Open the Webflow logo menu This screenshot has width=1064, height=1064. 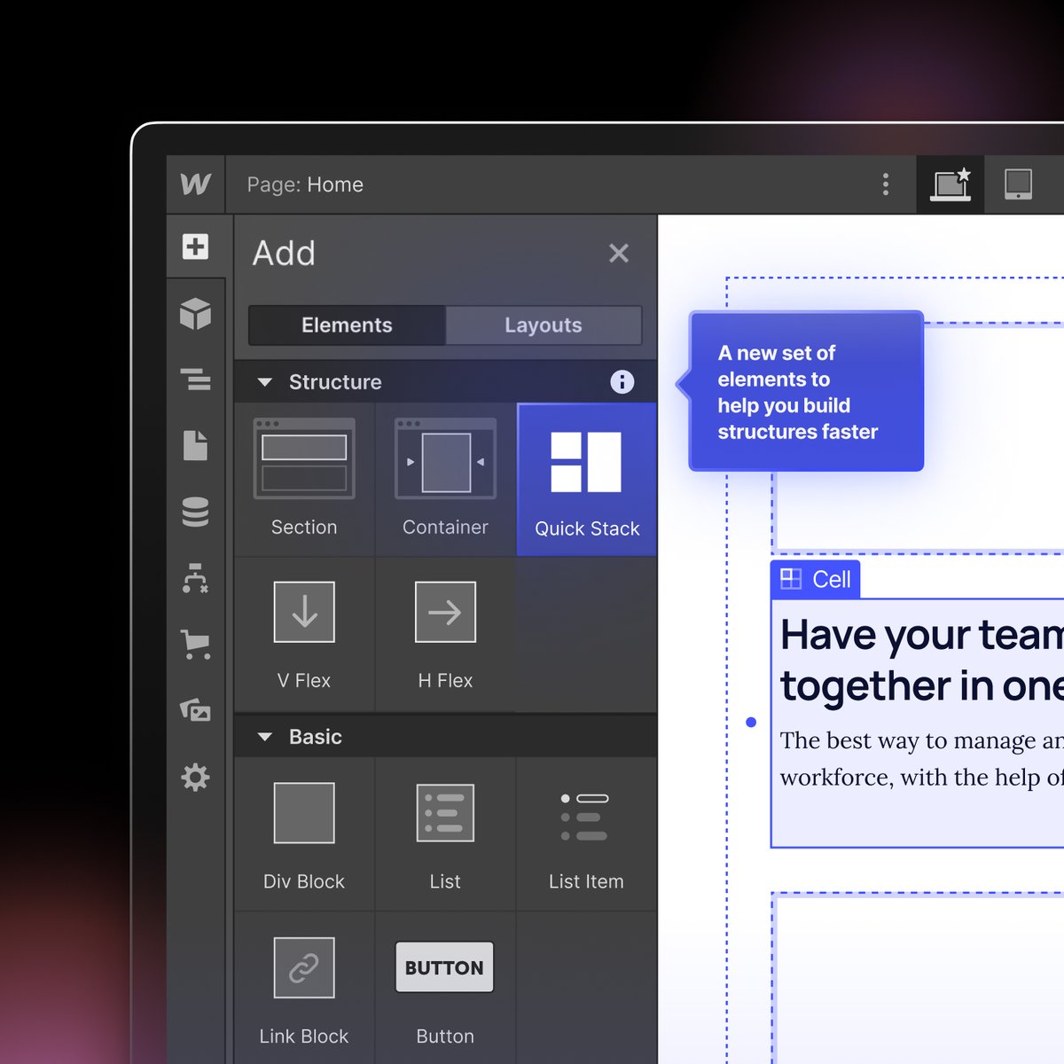(195, 184)
